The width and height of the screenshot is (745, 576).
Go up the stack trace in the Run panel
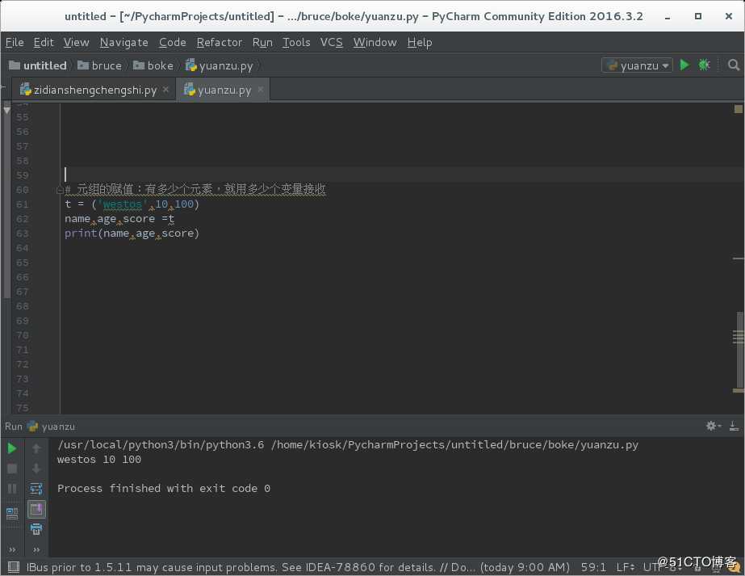pyautogui.click(x=36, y=448)
